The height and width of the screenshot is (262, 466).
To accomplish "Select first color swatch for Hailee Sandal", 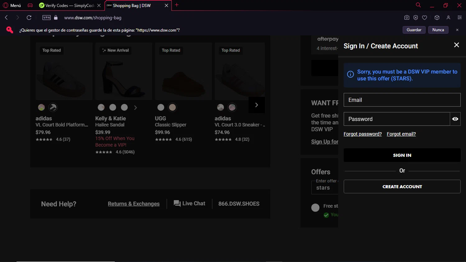I will pos(101,108).
